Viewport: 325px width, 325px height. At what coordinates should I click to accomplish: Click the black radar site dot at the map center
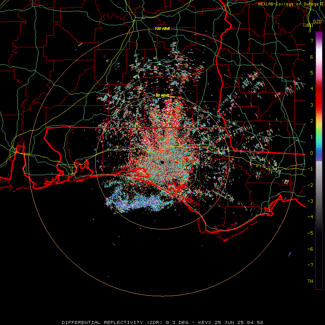click(162, 162)
